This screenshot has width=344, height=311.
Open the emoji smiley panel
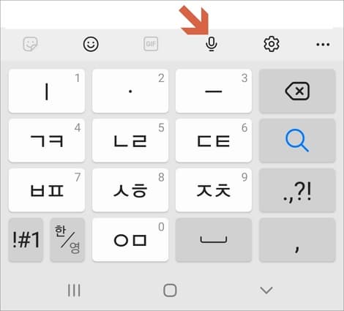point(91,44)
